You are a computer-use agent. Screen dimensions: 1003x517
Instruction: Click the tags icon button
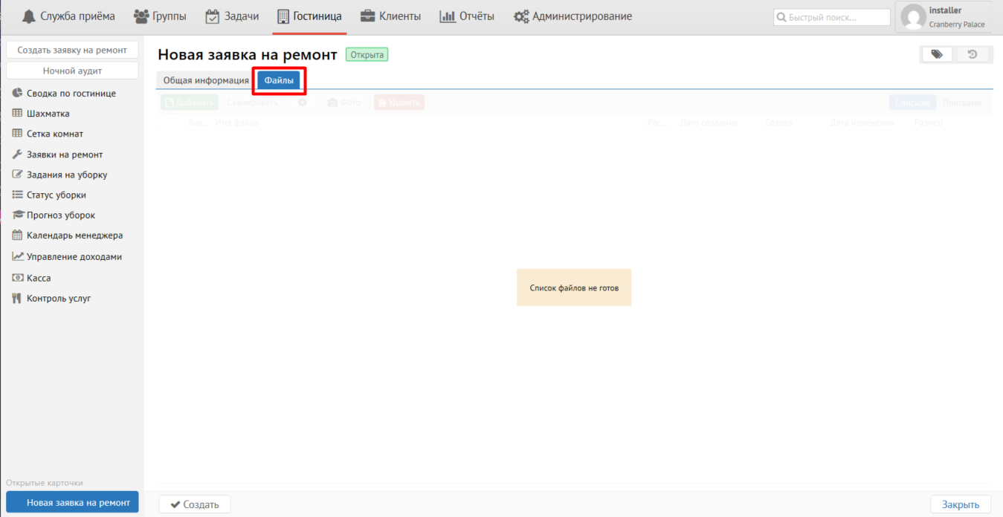[x=937, y=54]
